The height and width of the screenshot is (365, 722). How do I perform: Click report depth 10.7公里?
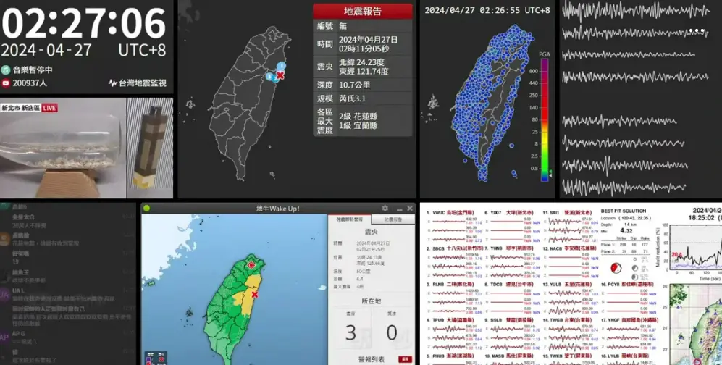point(355,85)
